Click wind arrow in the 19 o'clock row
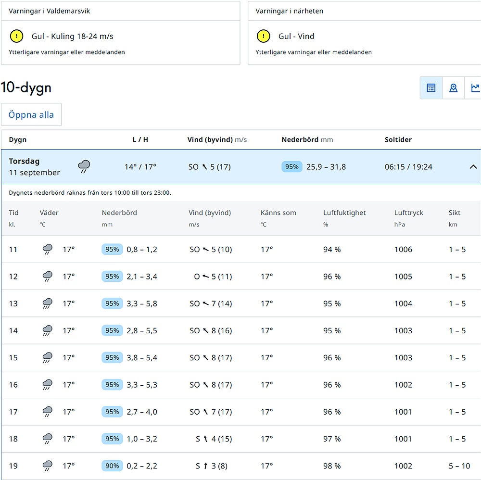This screenshot has width=481, height=480. tap(205, 466)
